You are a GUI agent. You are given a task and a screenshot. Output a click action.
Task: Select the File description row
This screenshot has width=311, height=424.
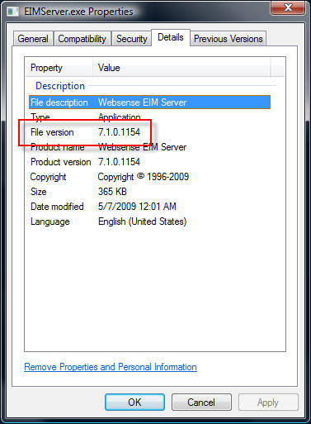(x=149, y=102)
